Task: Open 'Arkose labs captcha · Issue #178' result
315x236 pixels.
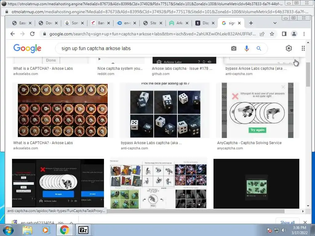Action: pos(182,69)
